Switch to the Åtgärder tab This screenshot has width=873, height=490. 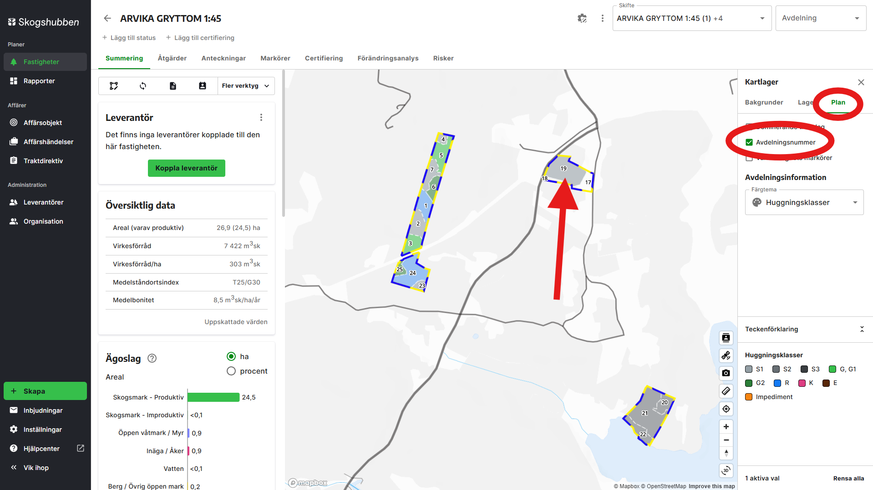(172, 58)
